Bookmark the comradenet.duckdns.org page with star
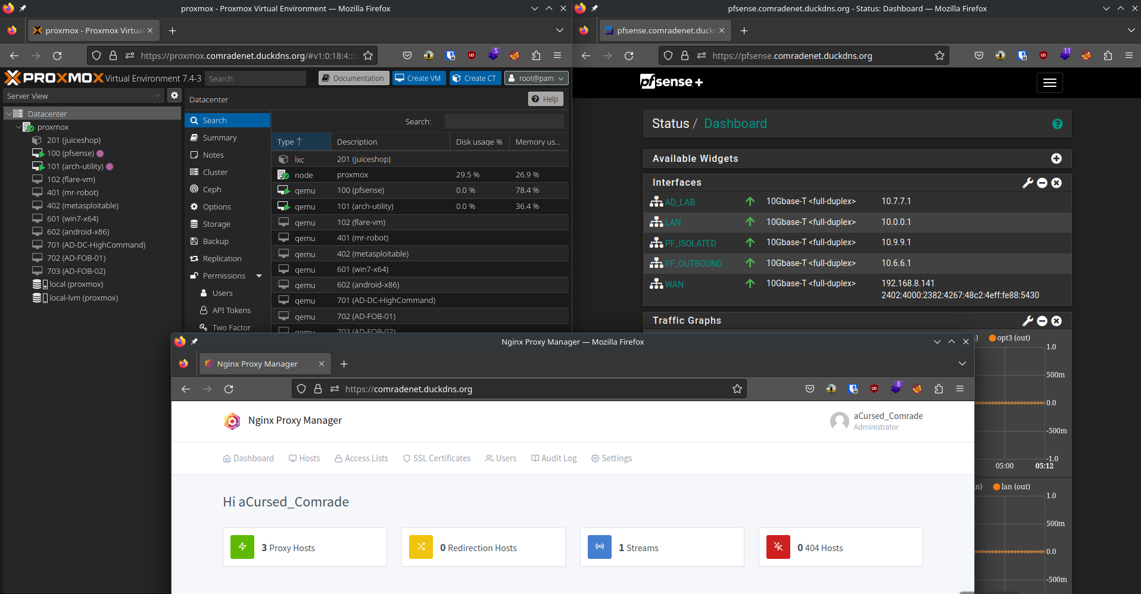 pyautogui.click(x=737, y=389)
